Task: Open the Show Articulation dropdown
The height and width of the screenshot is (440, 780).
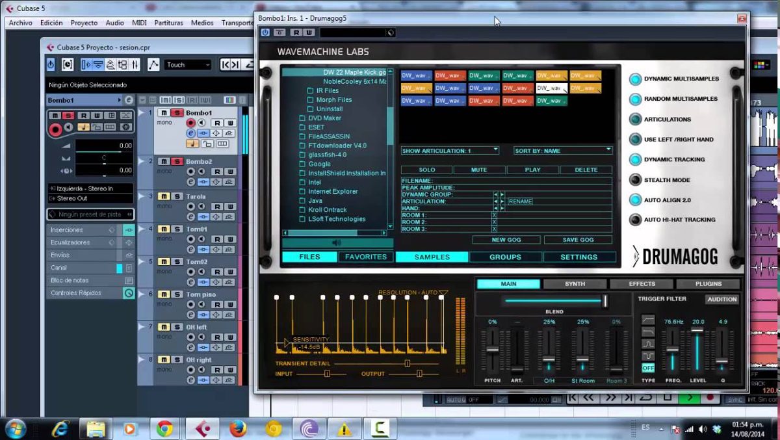Action: [x=450, y=150]
